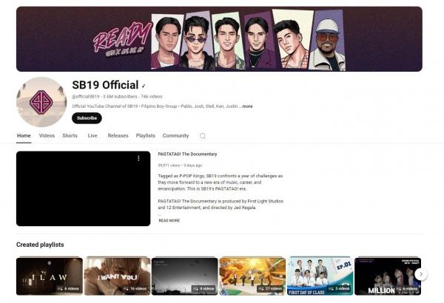Click the READY channel banner artwork
The width and height of the screenshot is (444, 303).
219,38
